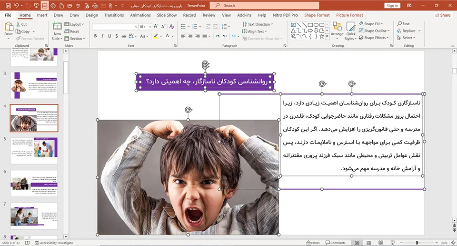This screenshot has height=246, width=457.
Task: Start the slideshow from the quick access toolbar
Action: [36, 6]
